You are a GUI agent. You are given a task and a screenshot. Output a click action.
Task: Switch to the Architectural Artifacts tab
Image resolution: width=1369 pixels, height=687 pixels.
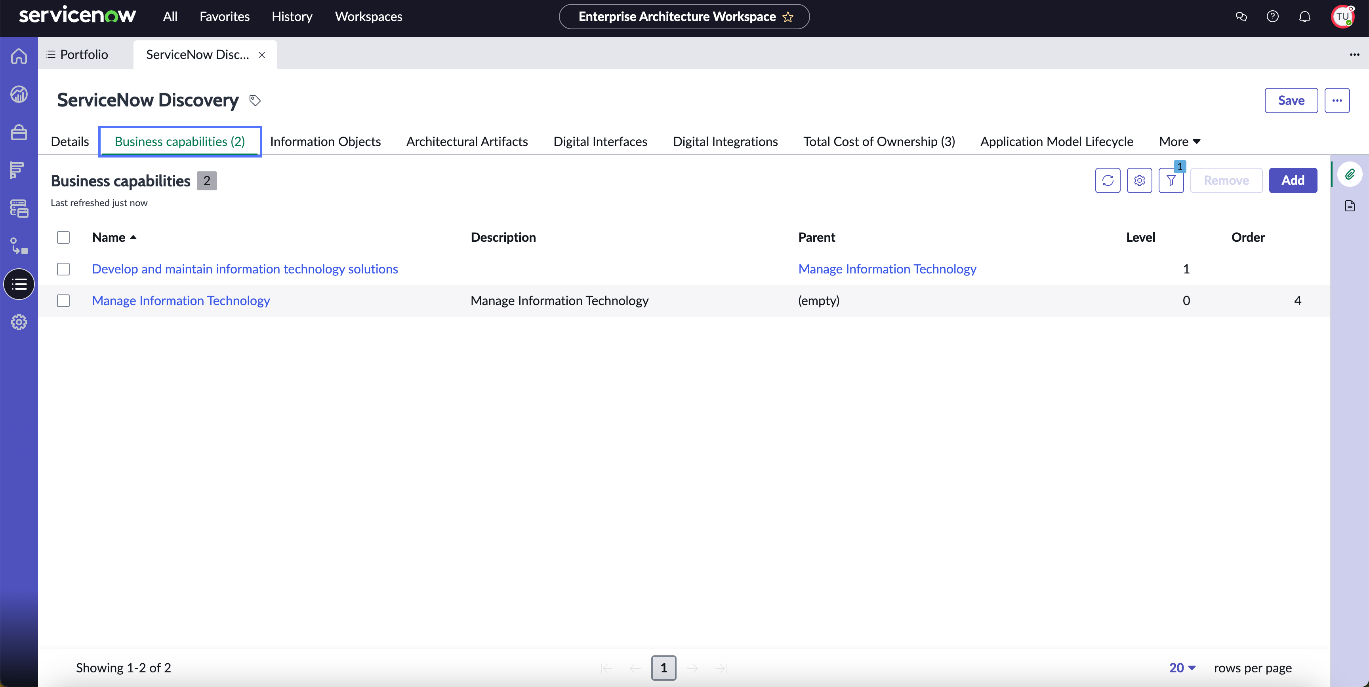point(467,142)
